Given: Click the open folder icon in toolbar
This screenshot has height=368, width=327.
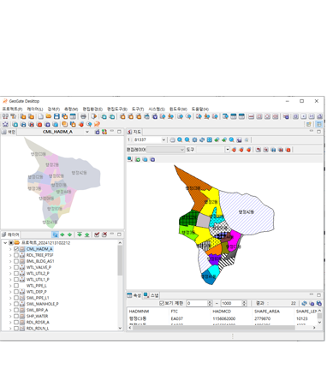Looking at the screenshot, I should click(49, 116).
